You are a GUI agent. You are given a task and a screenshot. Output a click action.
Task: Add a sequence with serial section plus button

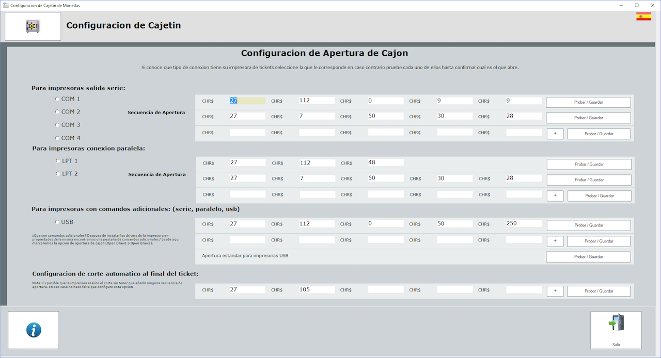(x=555, y=134)
